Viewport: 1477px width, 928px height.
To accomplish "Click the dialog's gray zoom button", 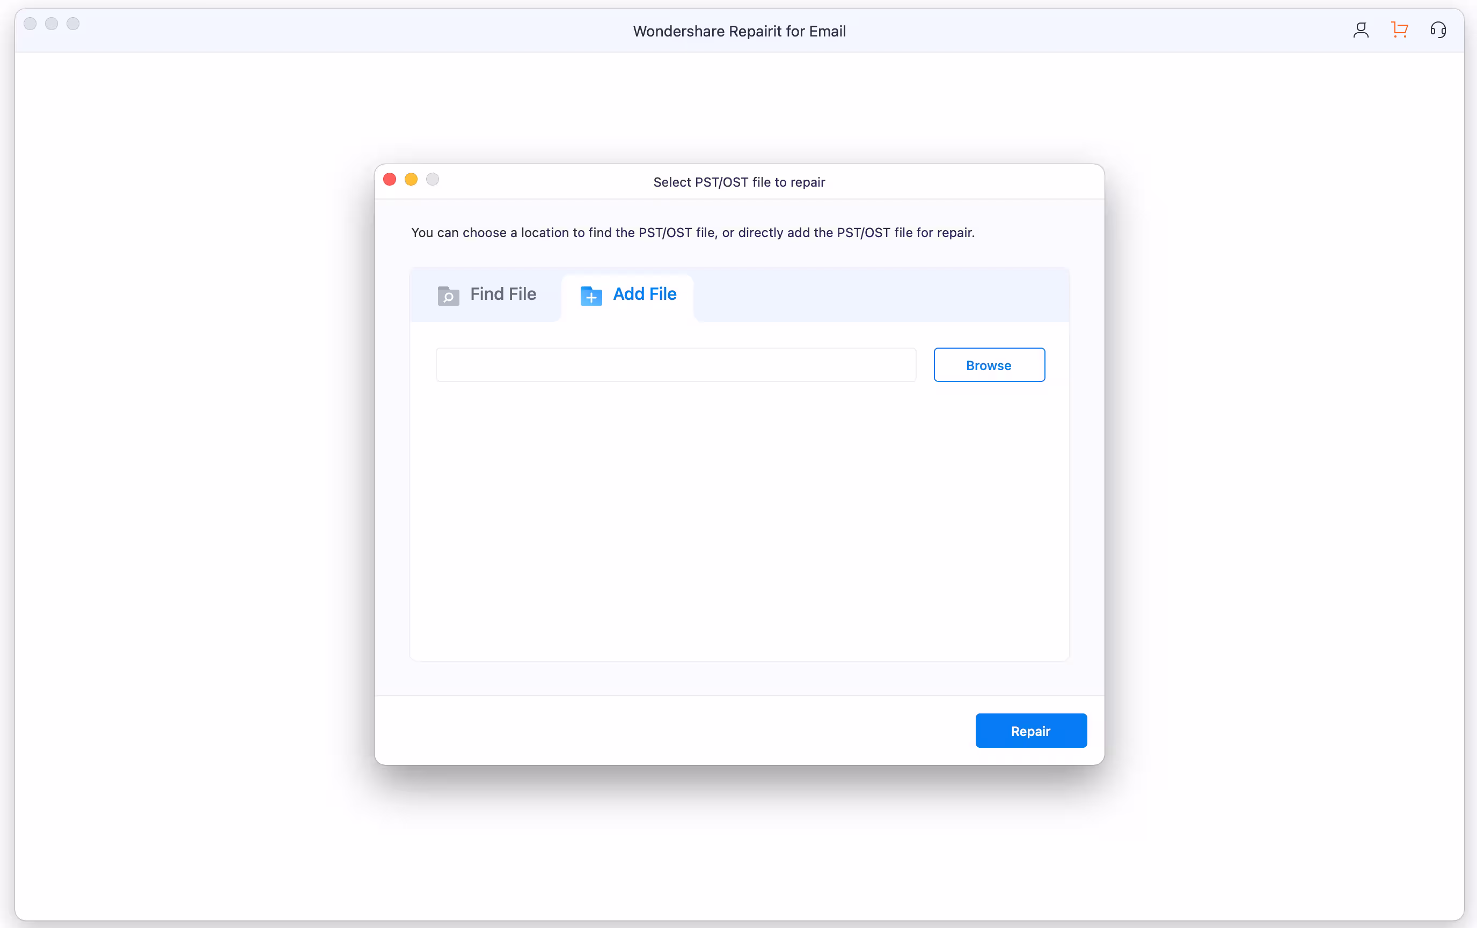I will coord(433,180).
